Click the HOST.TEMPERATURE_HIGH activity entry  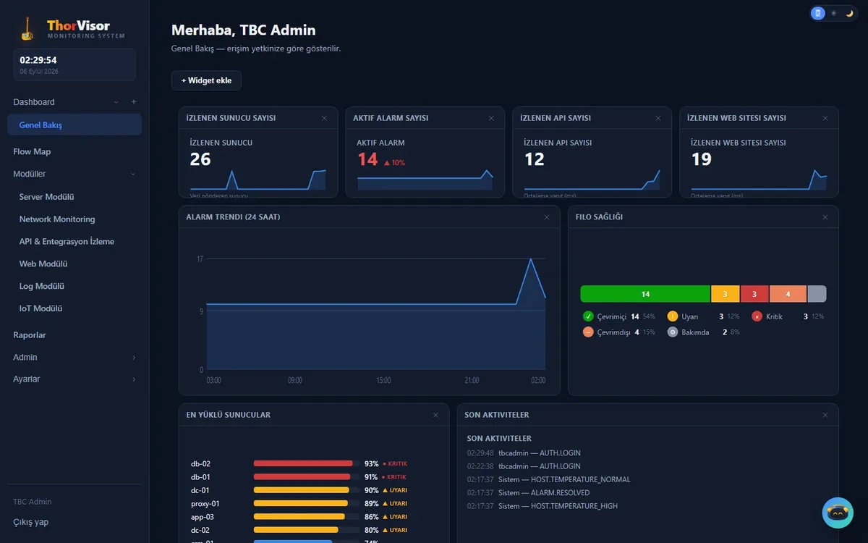pos(542,506)
